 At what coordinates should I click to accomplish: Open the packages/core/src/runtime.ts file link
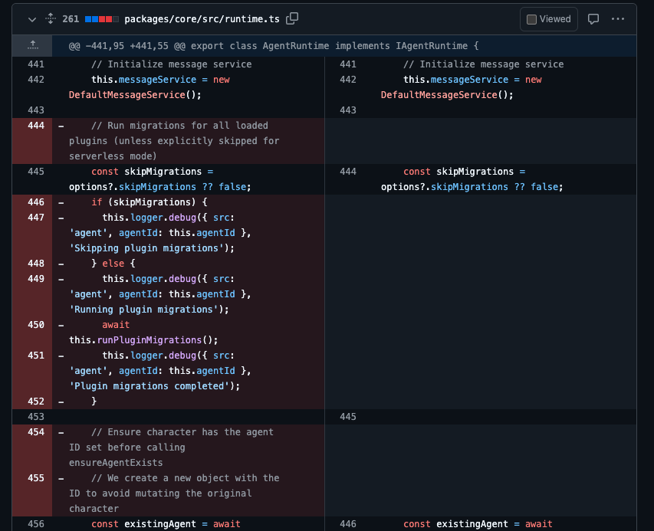[202, 18]
